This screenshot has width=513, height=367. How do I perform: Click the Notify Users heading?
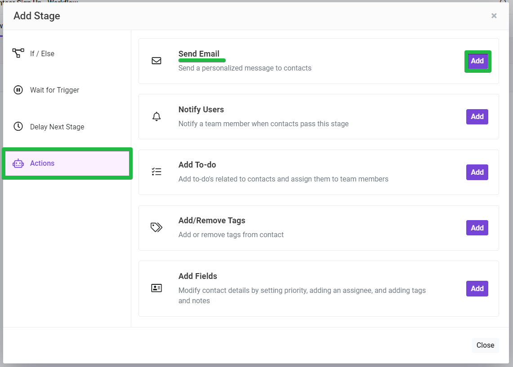pos(201,110)
